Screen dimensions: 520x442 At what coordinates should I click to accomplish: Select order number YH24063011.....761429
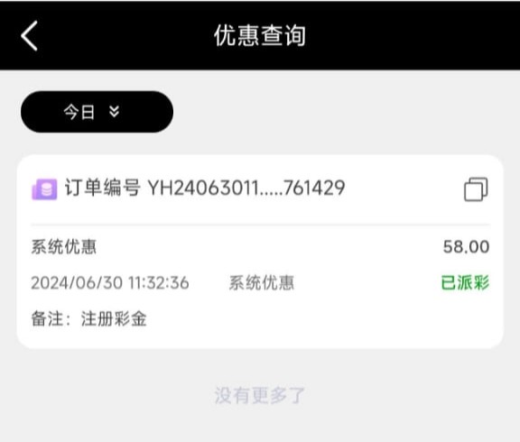point(246,188)
